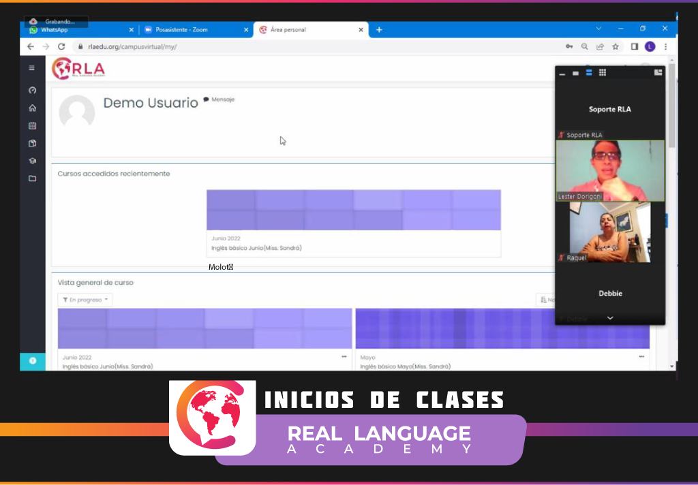Click the padlock site info icon
The image size is (698, 485).
(80, 47)
